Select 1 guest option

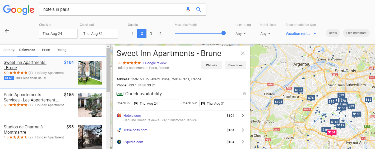coord(132,34)
